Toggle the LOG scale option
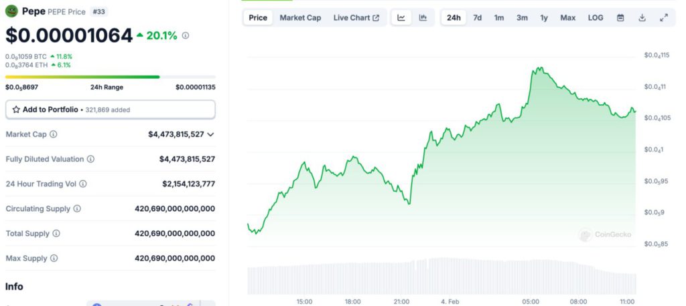 [596, 18]
